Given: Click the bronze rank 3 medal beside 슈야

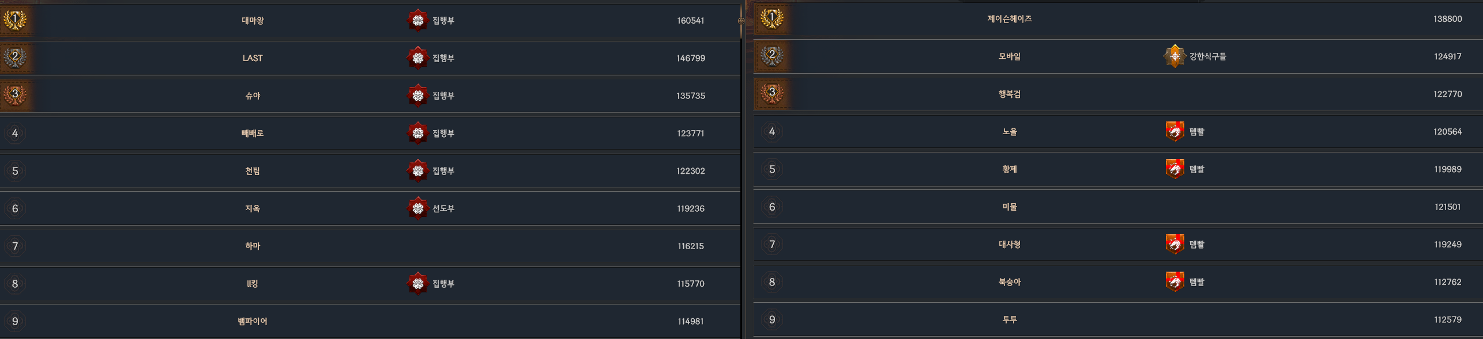Looking at the screenshot, I should tap(15, 95).
